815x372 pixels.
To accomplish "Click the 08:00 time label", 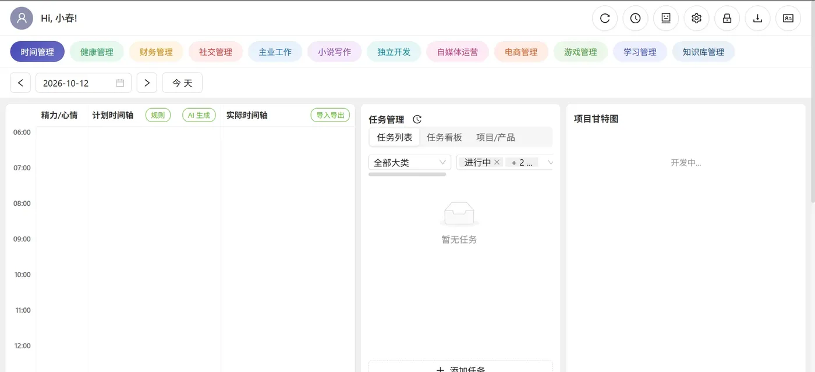I will click(22, 203).
